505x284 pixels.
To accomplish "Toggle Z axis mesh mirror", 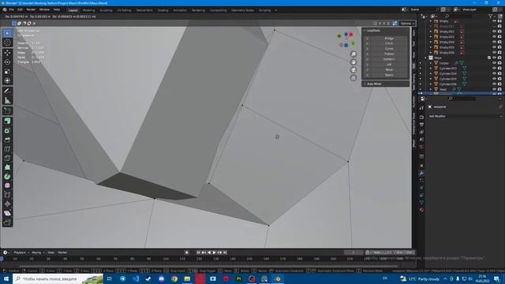I will click(388, 23).
